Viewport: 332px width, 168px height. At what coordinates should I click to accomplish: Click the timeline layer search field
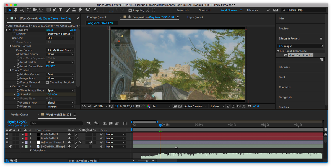point(57,123)
